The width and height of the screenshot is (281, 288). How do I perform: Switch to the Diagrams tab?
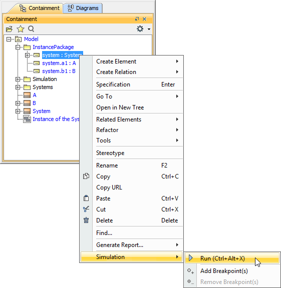(x=83, y=8)
